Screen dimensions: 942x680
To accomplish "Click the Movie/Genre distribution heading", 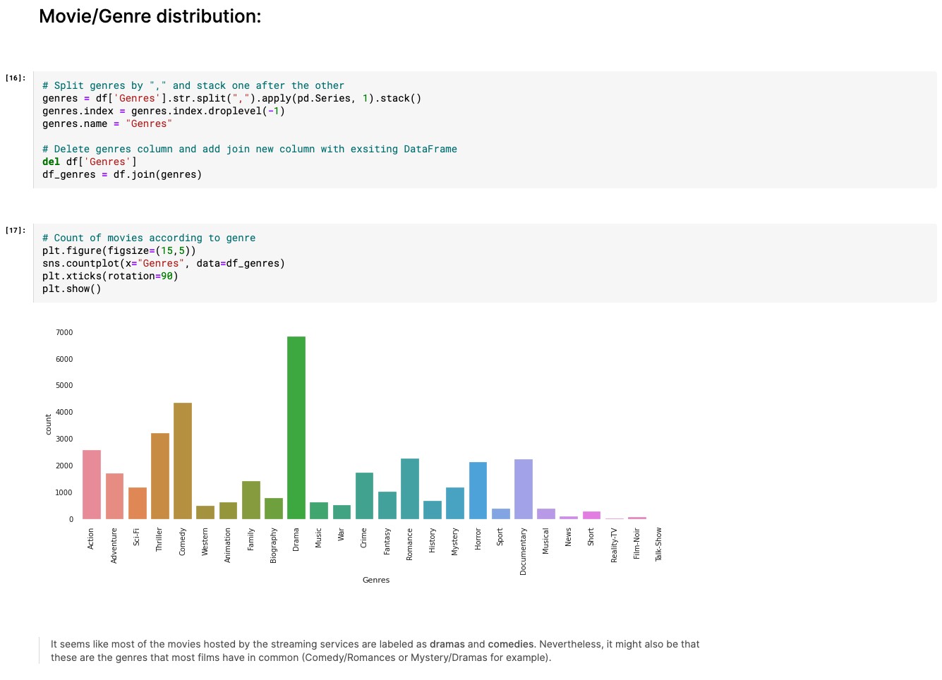I will pyautogui.click(x=150, y=16).
